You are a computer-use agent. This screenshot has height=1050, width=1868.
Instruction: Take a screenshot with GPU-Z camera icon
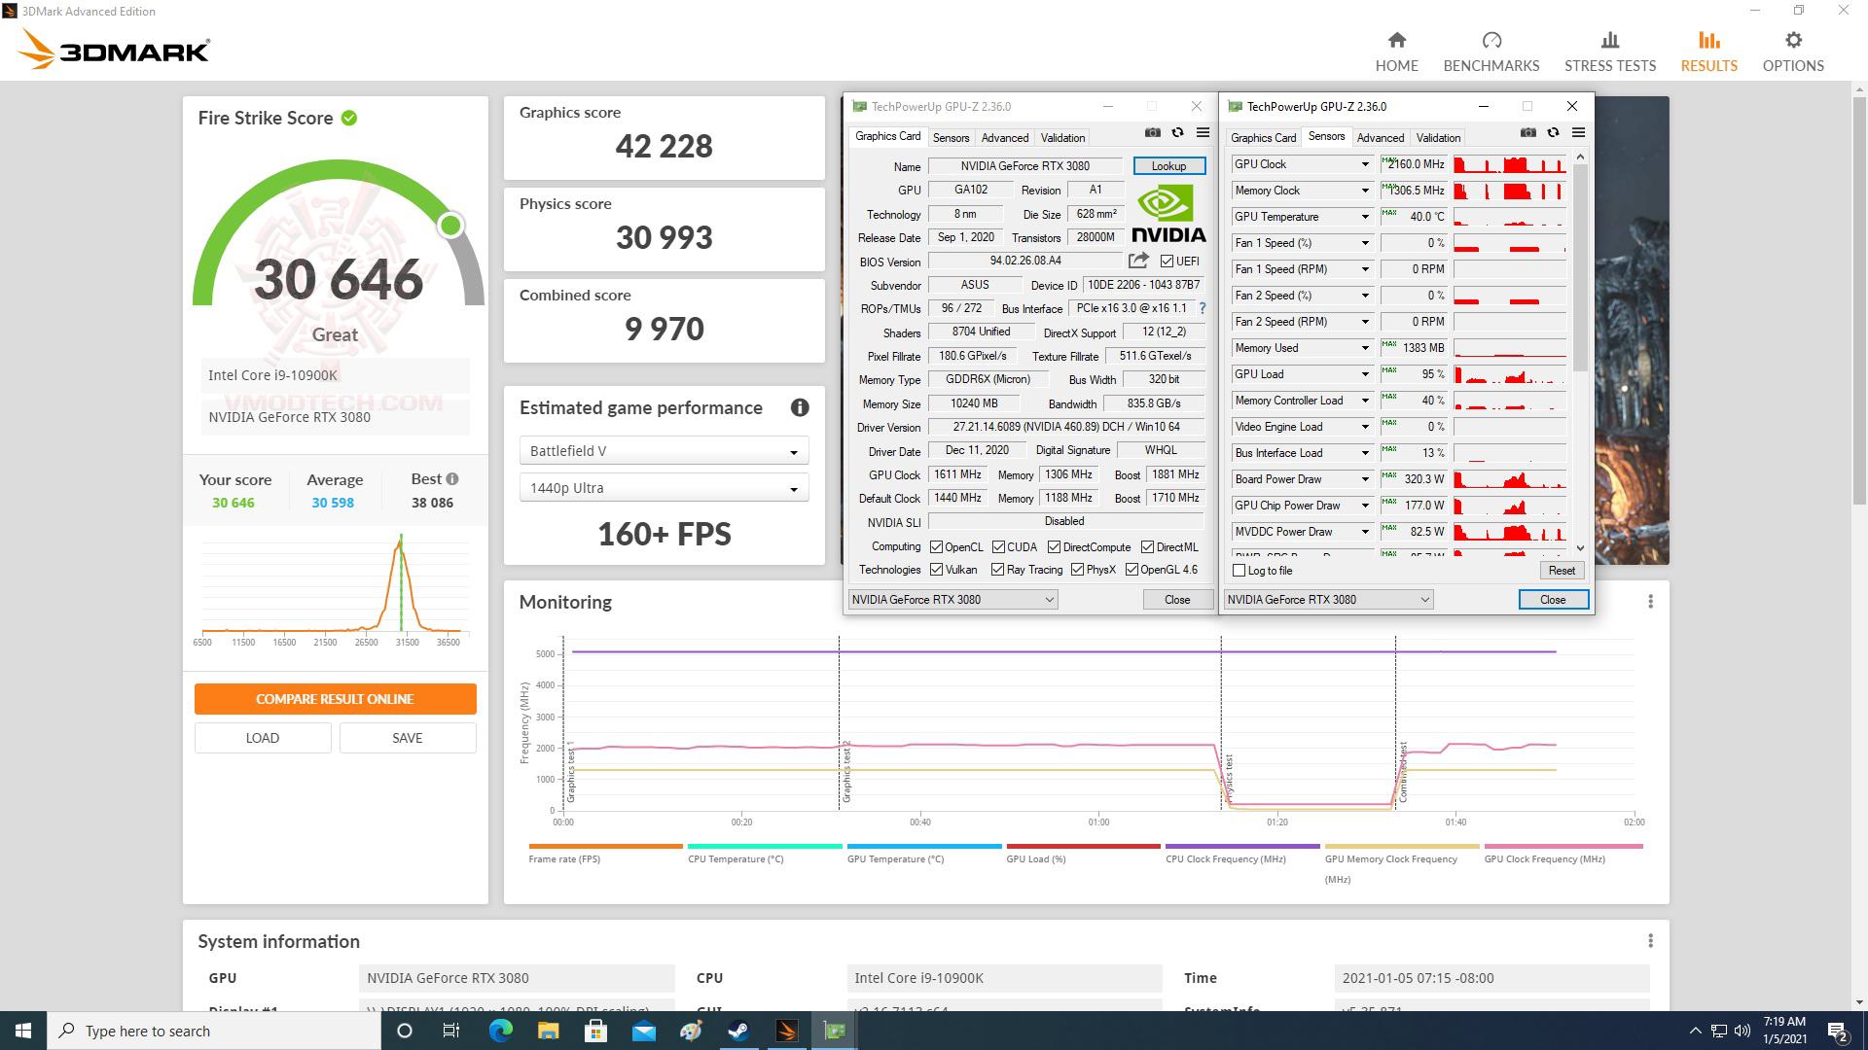(1153, 132)
